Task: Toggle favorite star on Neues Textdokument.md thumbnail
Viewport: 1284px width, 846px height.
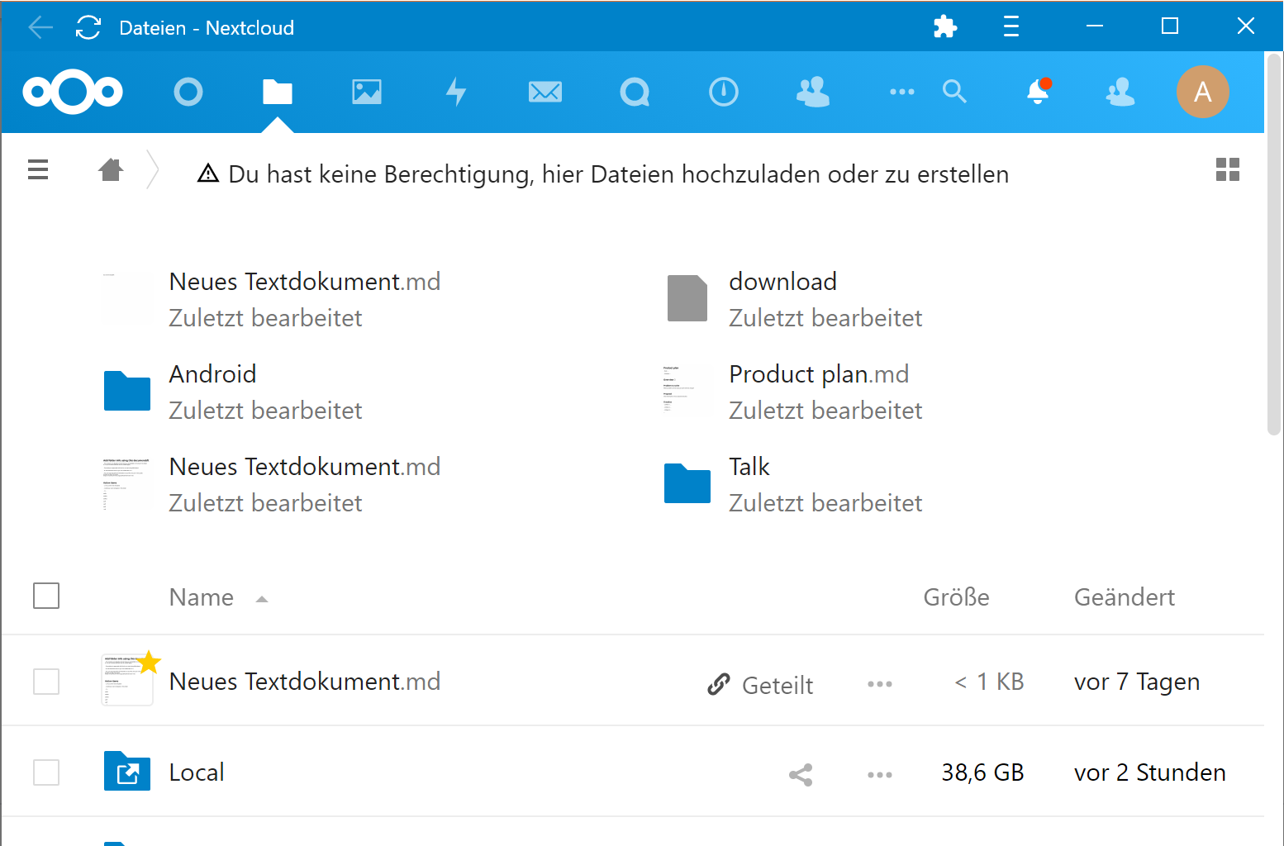Action: (x=150, y=662)
